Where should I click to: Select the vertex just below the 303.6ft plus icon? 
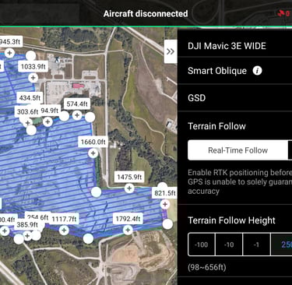31,130
